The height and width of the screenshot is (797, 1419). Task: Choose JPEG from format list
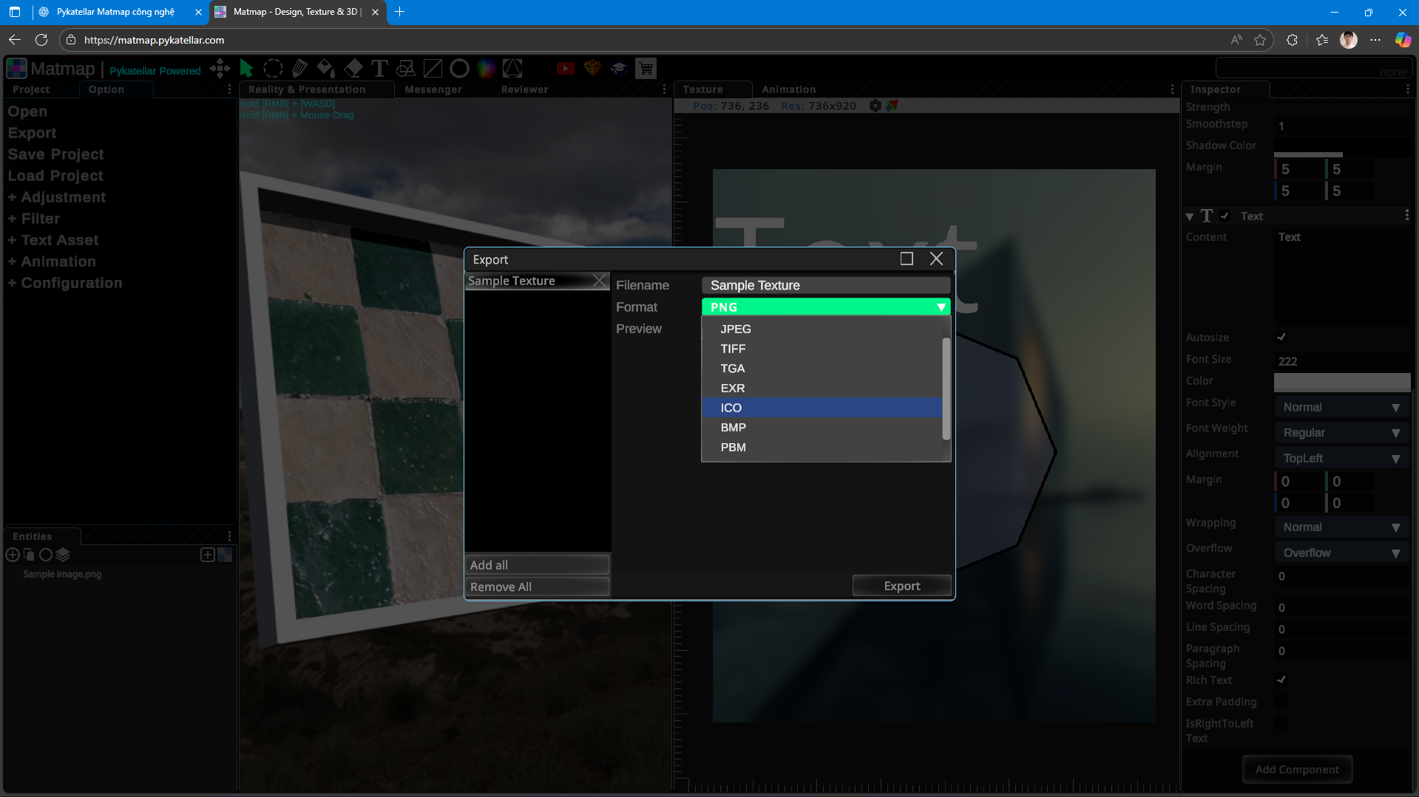[822, 329]
